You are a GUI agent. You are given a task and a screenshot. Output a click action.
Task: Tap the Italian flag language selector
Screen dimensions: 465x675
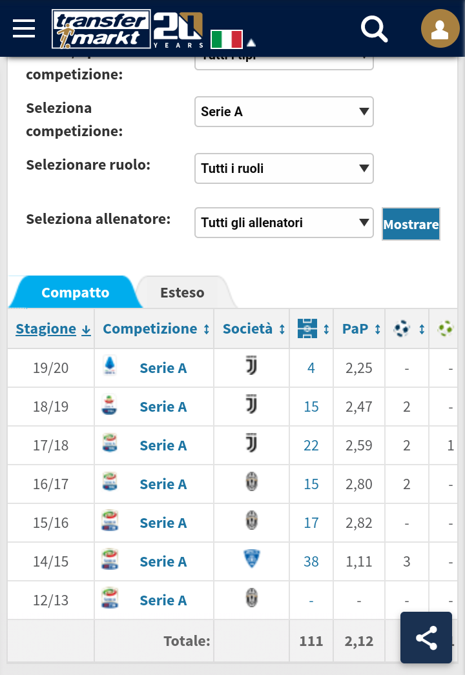tap(227, 39)
